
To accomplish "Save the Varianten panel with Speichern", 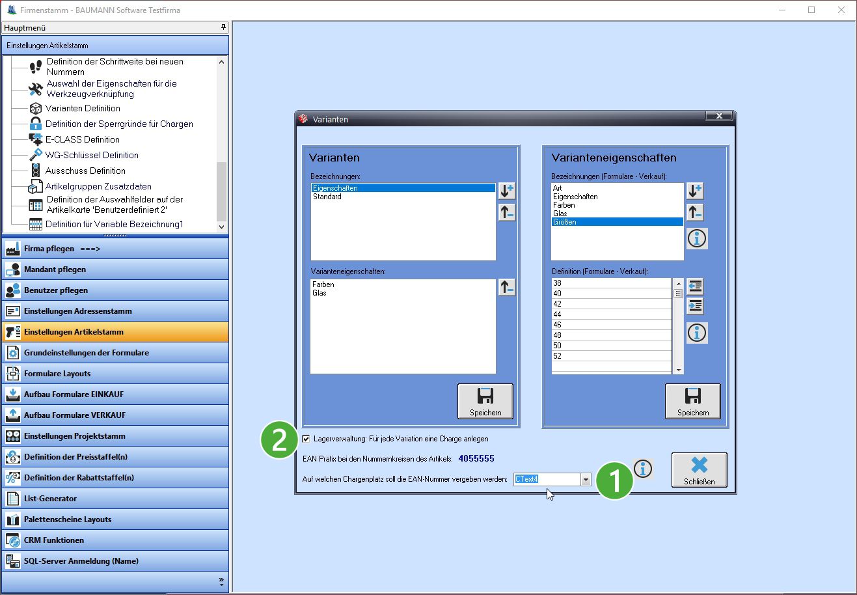I will click(485, 401).
